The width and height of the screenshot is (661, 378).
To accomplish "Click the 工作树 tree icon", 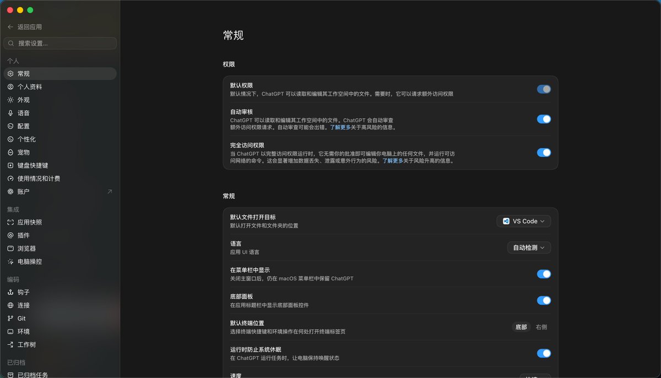I will click(x=10, y=345).
